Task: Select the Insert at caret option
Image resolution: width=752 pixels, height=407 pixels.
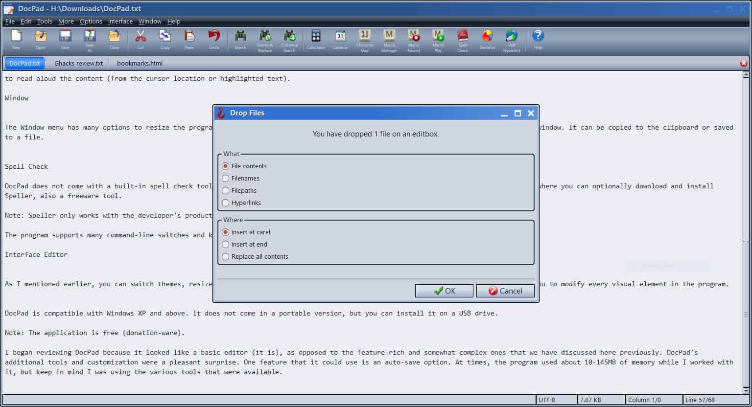Action: click(x=246, y=232)
